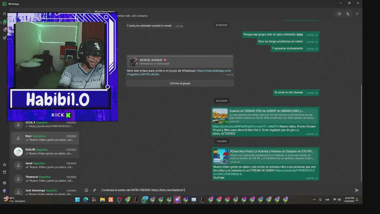Open WhatsApp settings gear
380x214 pixels.
pyautogui.click(x=4, y=183)
